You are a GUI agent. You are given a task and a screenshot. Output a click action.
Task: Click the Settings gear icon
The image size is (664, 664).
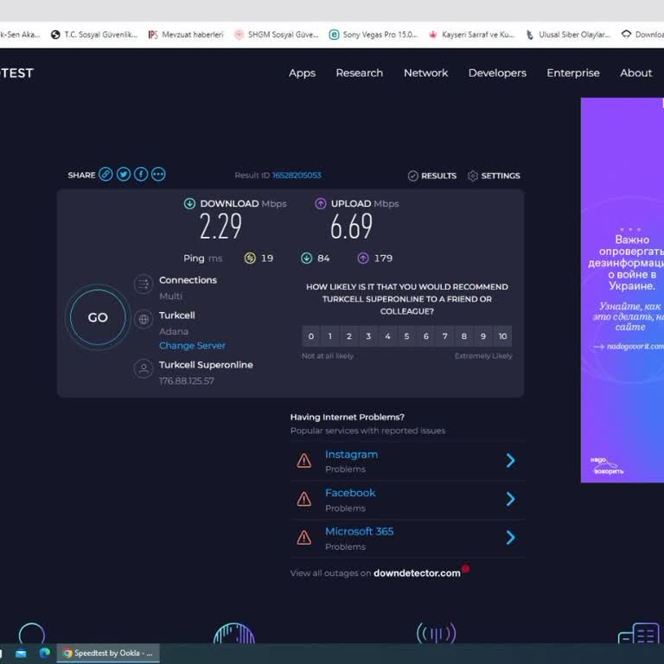(473, 176)
